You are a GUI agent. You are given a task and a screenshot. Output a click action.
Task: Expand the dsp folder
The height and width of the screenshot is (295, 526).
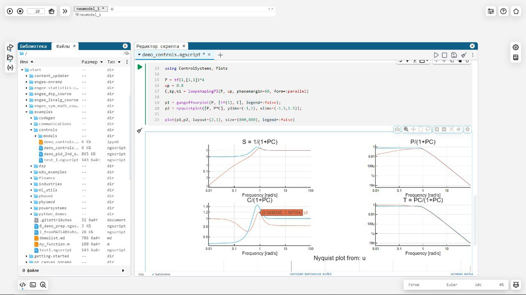pos(32,166)
